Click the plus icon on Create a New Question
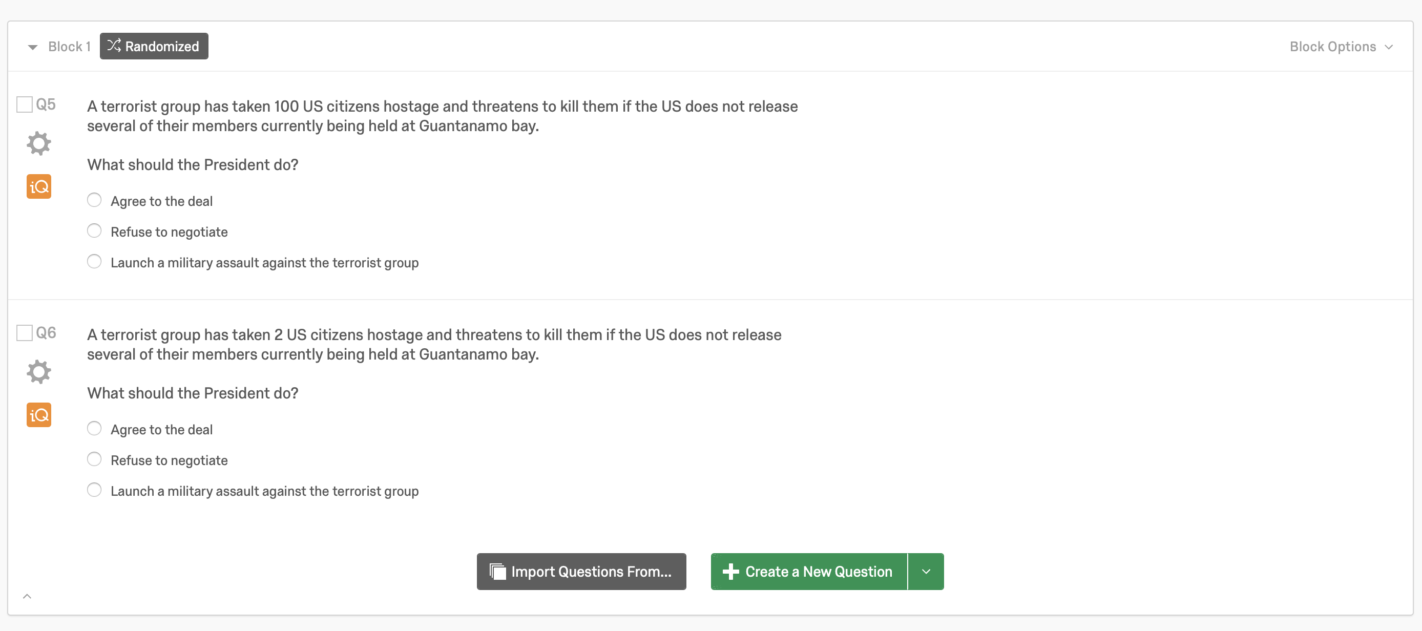 point(730,572)
